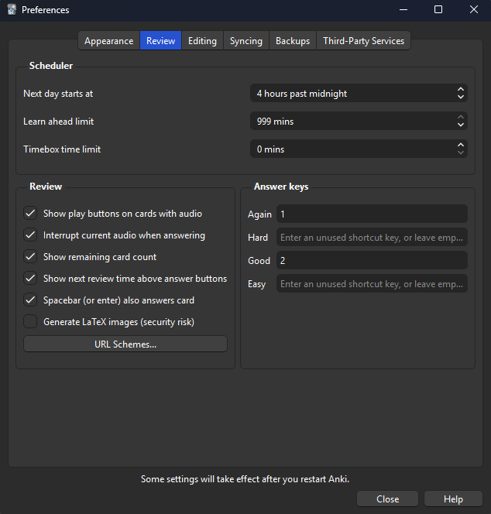Go to the Syncing tab

[x=246, y=41]
